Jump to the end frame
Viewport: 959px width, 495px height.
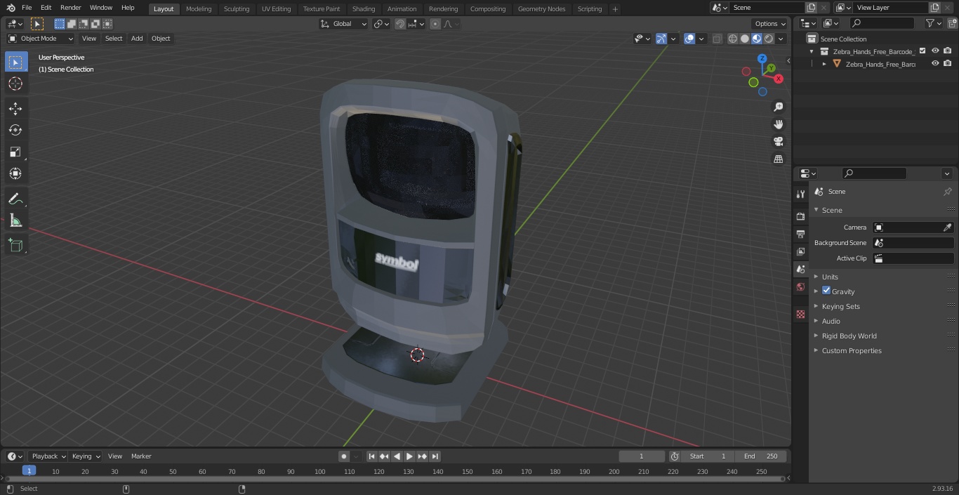pyautogui.click(x=435, y=456)
